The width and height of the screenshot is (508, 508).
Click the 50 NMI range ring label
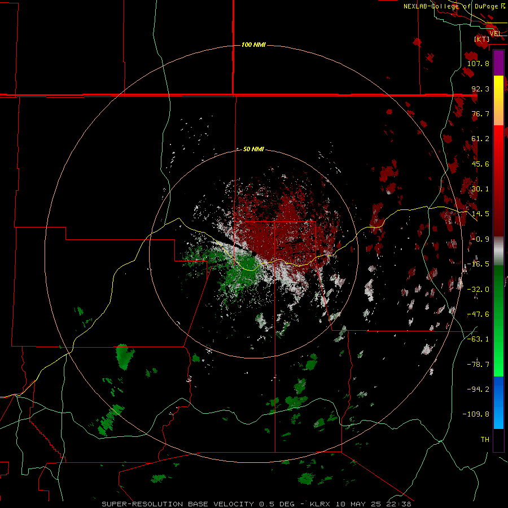coord(253,150)
